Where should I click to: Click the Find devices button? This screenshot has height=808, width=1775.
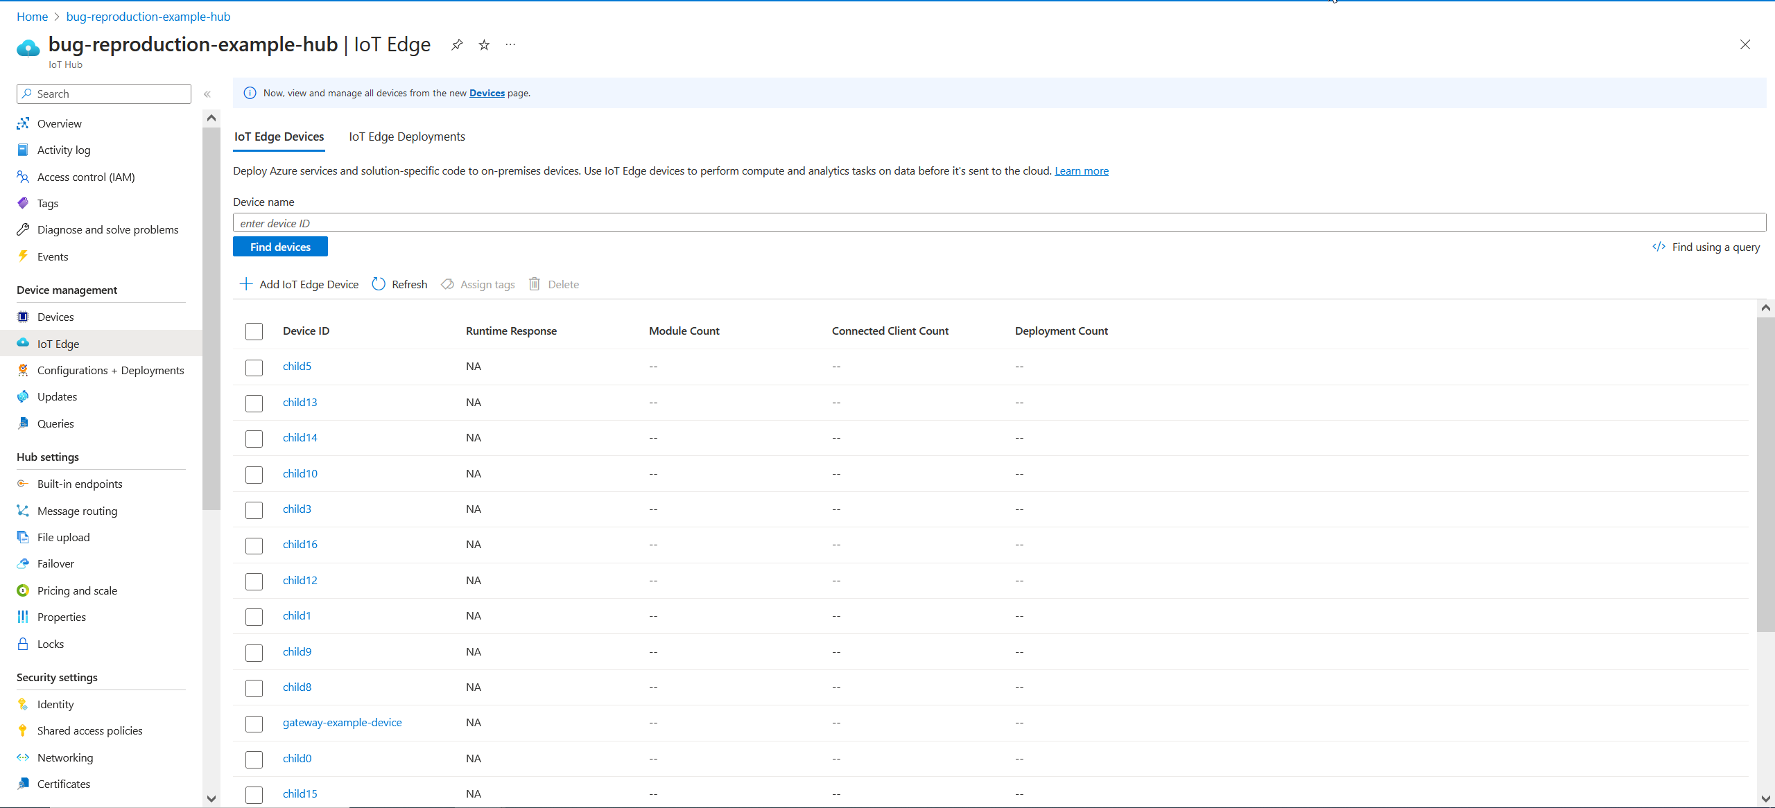280,247
